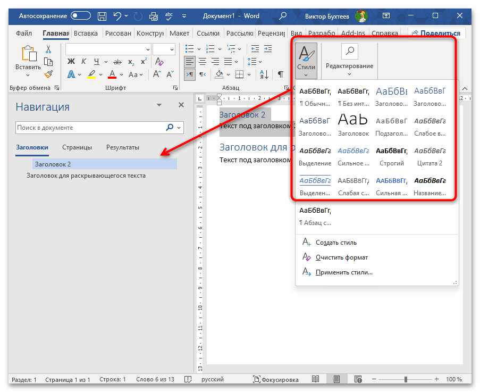Click the undo arrow in the title bar
Image resolution: width=480 pixels, height=392 pixels.
click(x=118, y=16)
